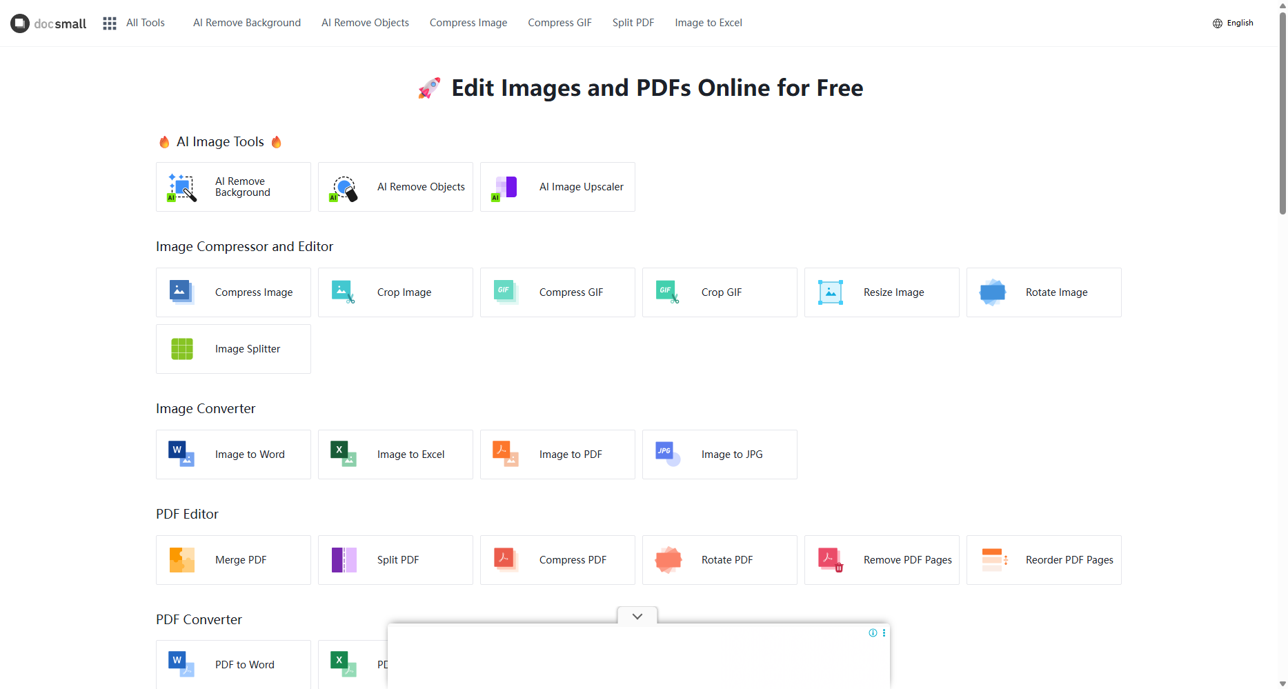Click the Compress PDF red icon
The image size is (1288, 689).
pos(506,560)
